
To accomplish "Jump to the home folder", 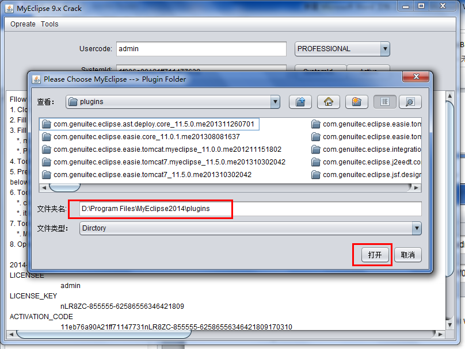I will (x=328, y=102).
